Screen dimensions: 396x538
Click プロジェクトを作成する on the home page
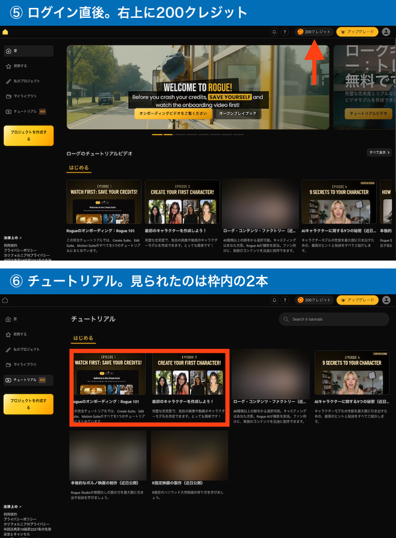tap(28, 135)
